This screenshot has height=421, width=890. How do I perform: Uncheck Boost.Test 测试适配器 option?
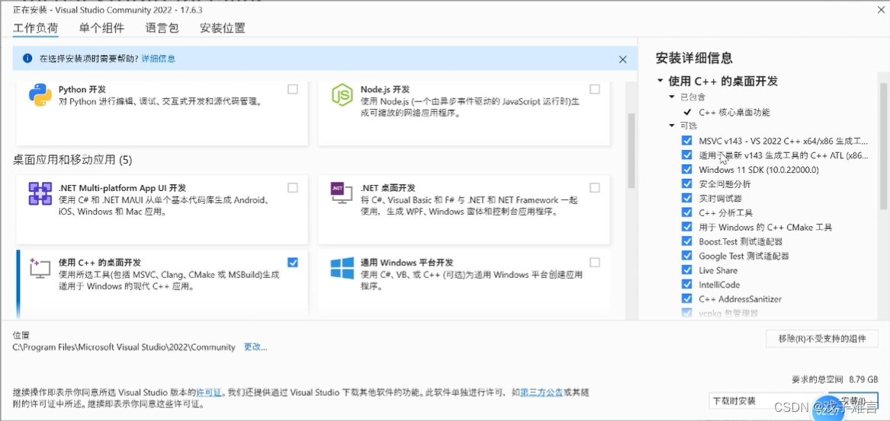(x=687, y=241)
